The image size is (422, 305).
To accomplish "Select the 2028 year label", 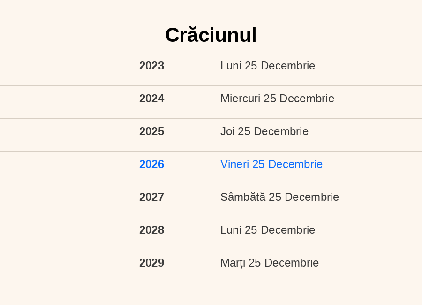I will coord(151,230).
